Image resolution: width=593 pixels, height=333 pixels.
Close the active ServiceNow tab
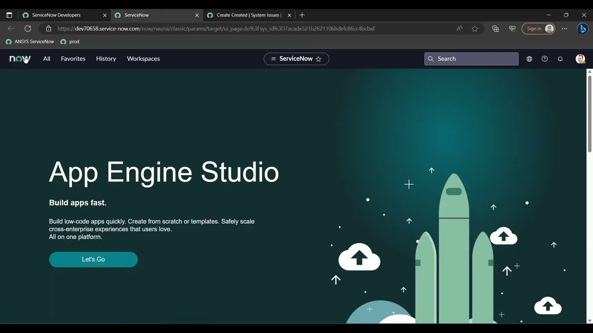coord(197,15)
